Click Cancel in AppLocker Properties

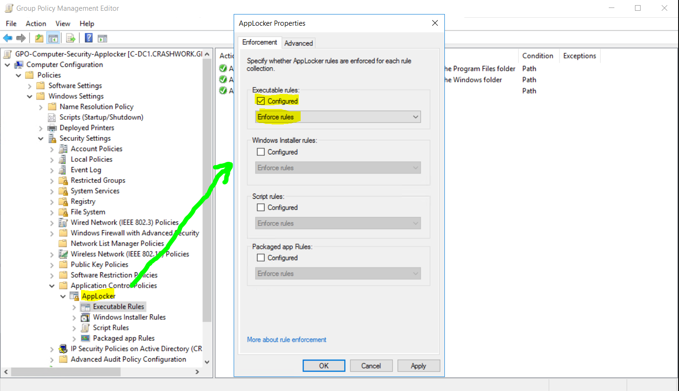click(x=371, y=366)
